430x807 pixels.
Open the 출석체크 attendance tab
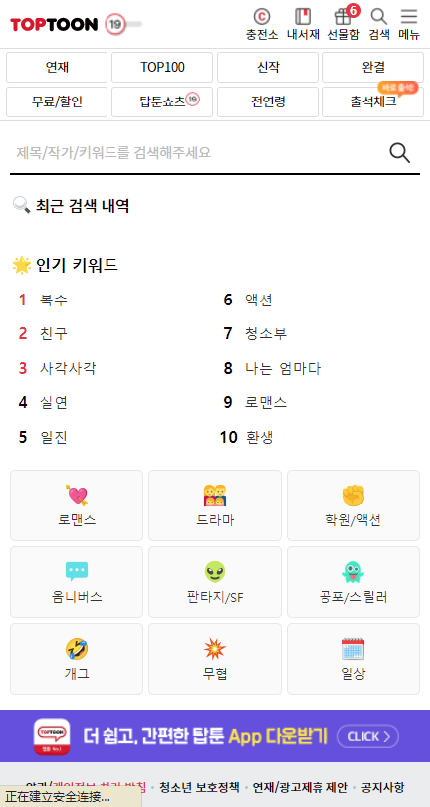(x=373, y=101)
